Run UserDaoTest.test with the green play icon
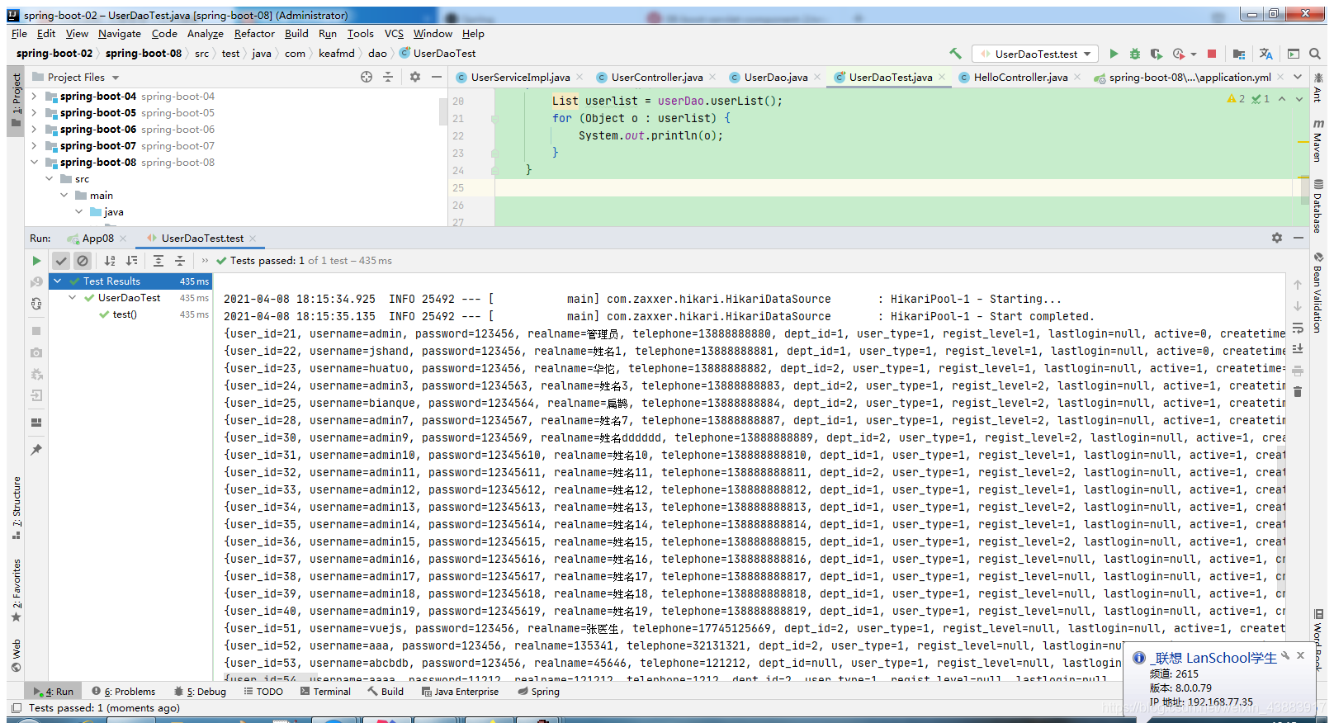Viewport: 1334px width, 723px height. 1114,54
